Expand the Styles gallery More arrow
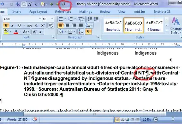This screenshot has height=124, width=182. pyautogui.click(x=167, y=31)
